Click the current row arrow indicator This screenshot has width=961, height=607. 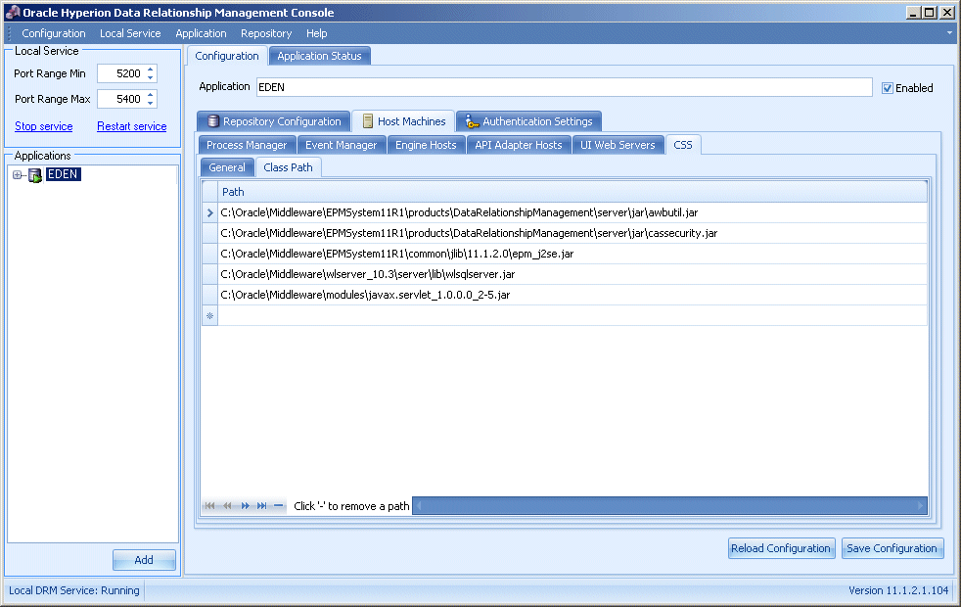point(209,212)
